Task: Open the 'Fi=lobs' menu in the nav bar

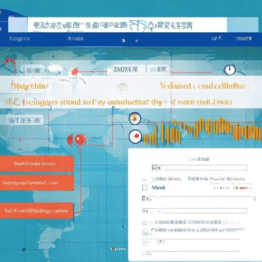Action: (76, 38)
